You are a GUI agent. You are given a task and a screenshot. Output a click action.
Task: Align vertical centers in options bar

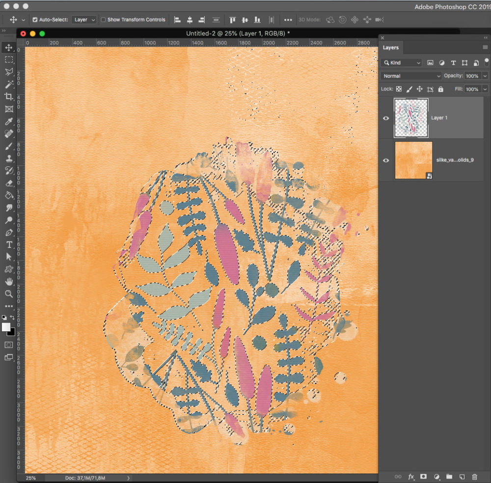(245, 20)
